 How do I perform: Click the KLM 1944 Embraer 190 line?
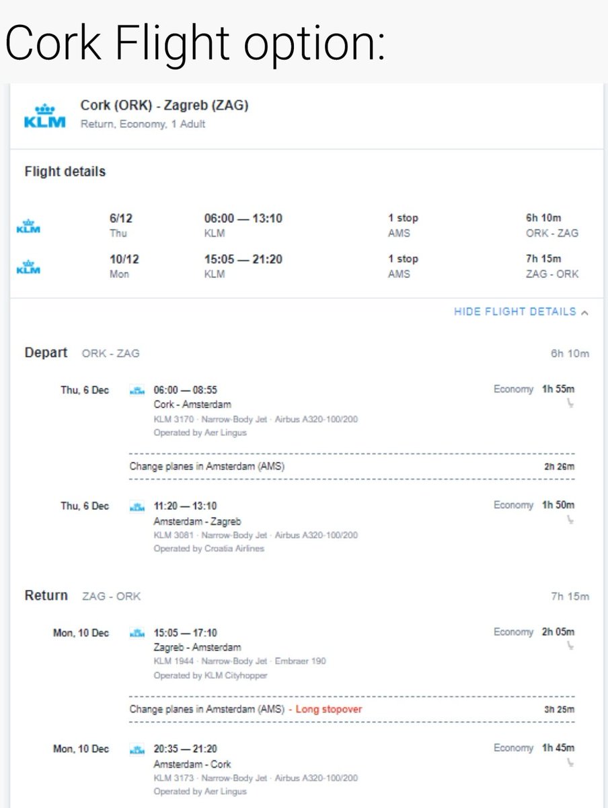click(x=239, y=661)
